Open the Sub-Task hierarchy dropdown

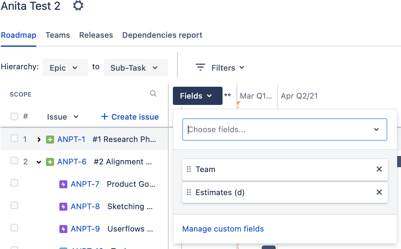click(x=135, y=67)
